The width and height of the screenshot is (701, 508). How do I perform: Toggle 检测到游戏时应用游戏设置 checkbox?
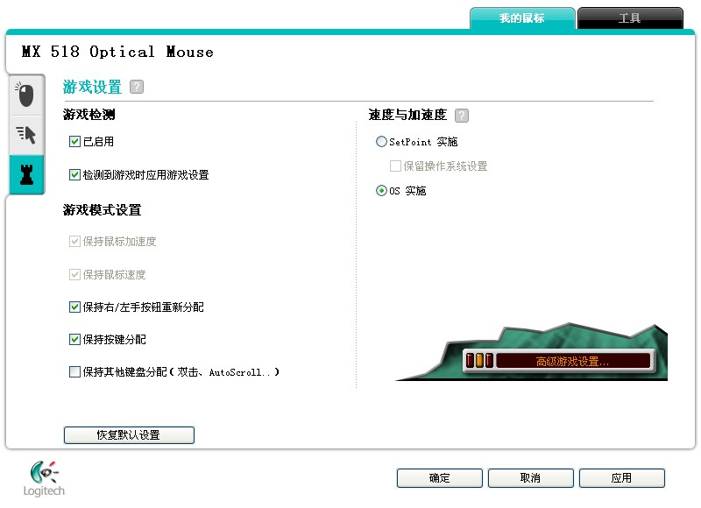click(x=74, y=174)
